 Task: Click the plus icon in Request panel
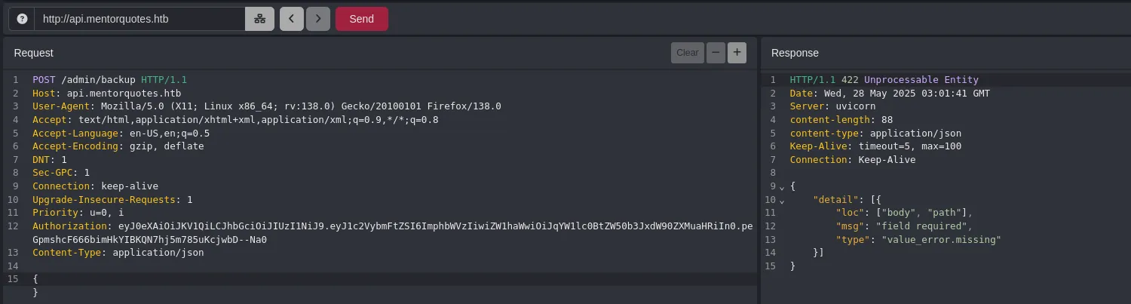[737, 53]
